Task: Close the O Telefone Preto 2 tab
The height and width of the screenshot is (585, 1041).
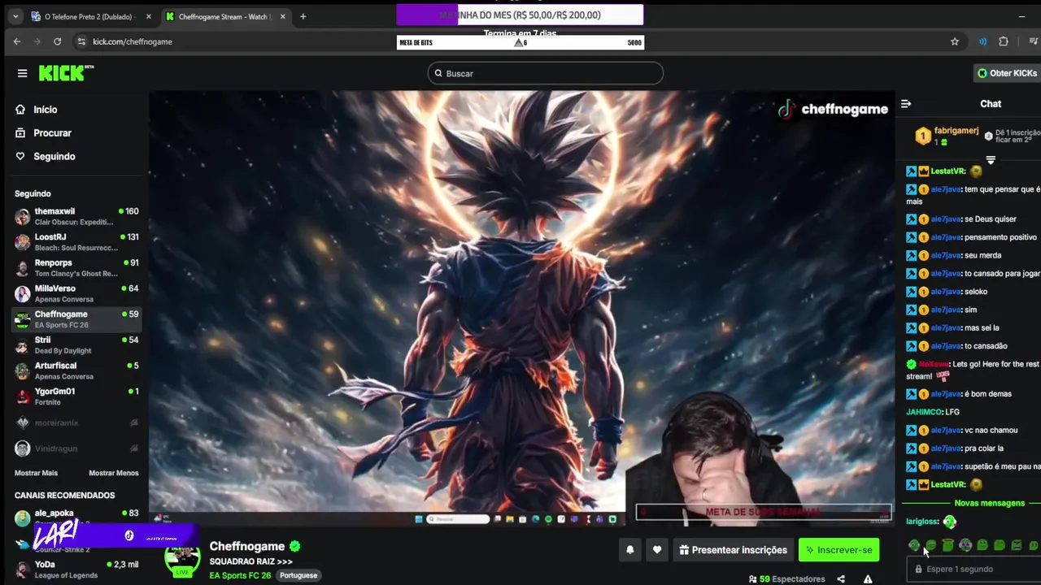Action: [x=148, y=16]
